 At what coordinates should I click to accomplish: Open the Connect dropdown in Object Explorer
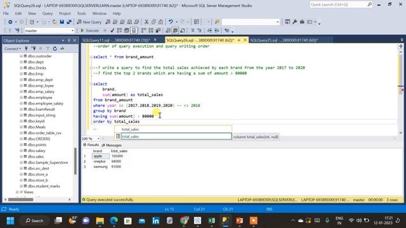[x=13, y=49]
